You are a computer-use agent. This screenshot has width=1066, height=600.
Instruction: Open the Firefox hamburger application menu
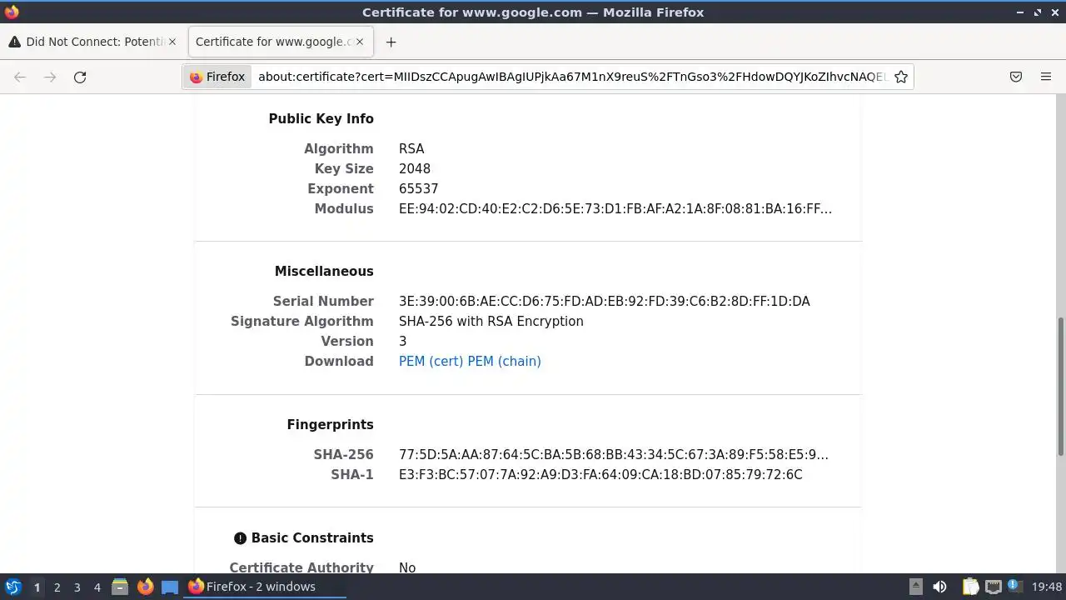click(1046, 77)
